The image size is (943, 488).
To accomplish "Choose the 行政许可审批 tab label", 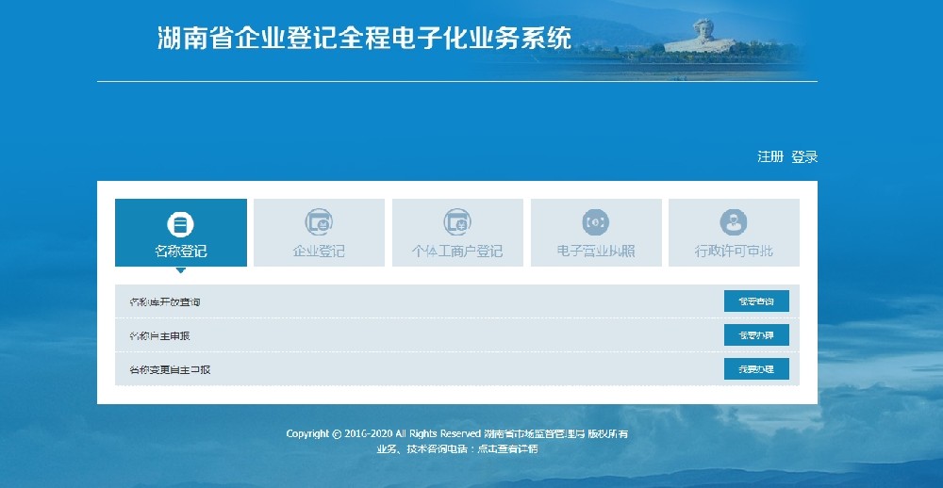I will point(734,252).
